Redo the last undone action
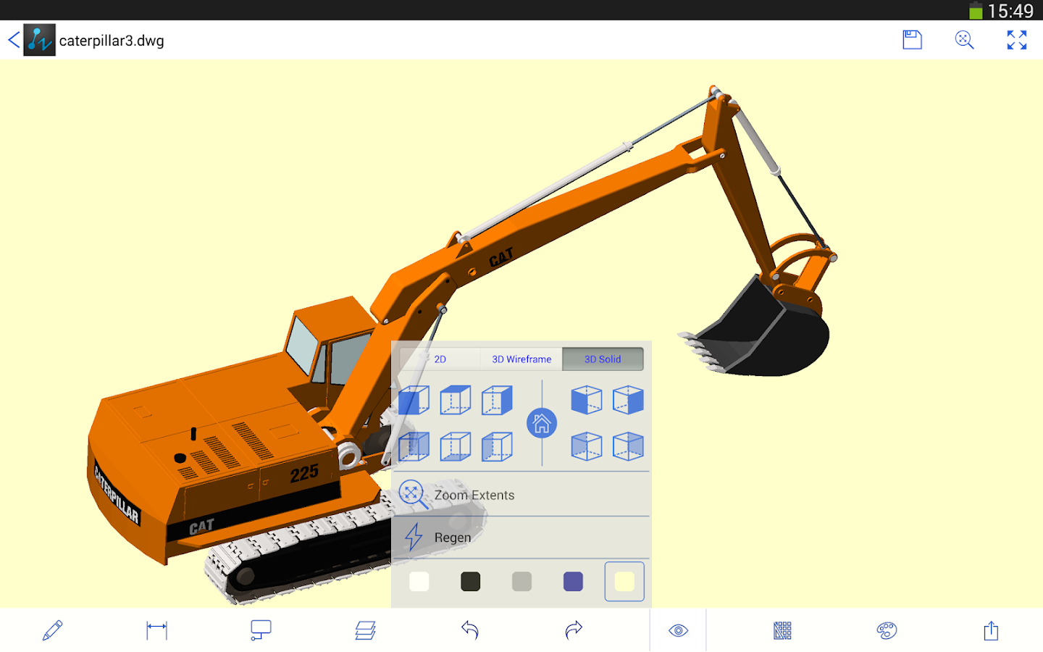The image size is (1043, 652). tap(574, 630)
